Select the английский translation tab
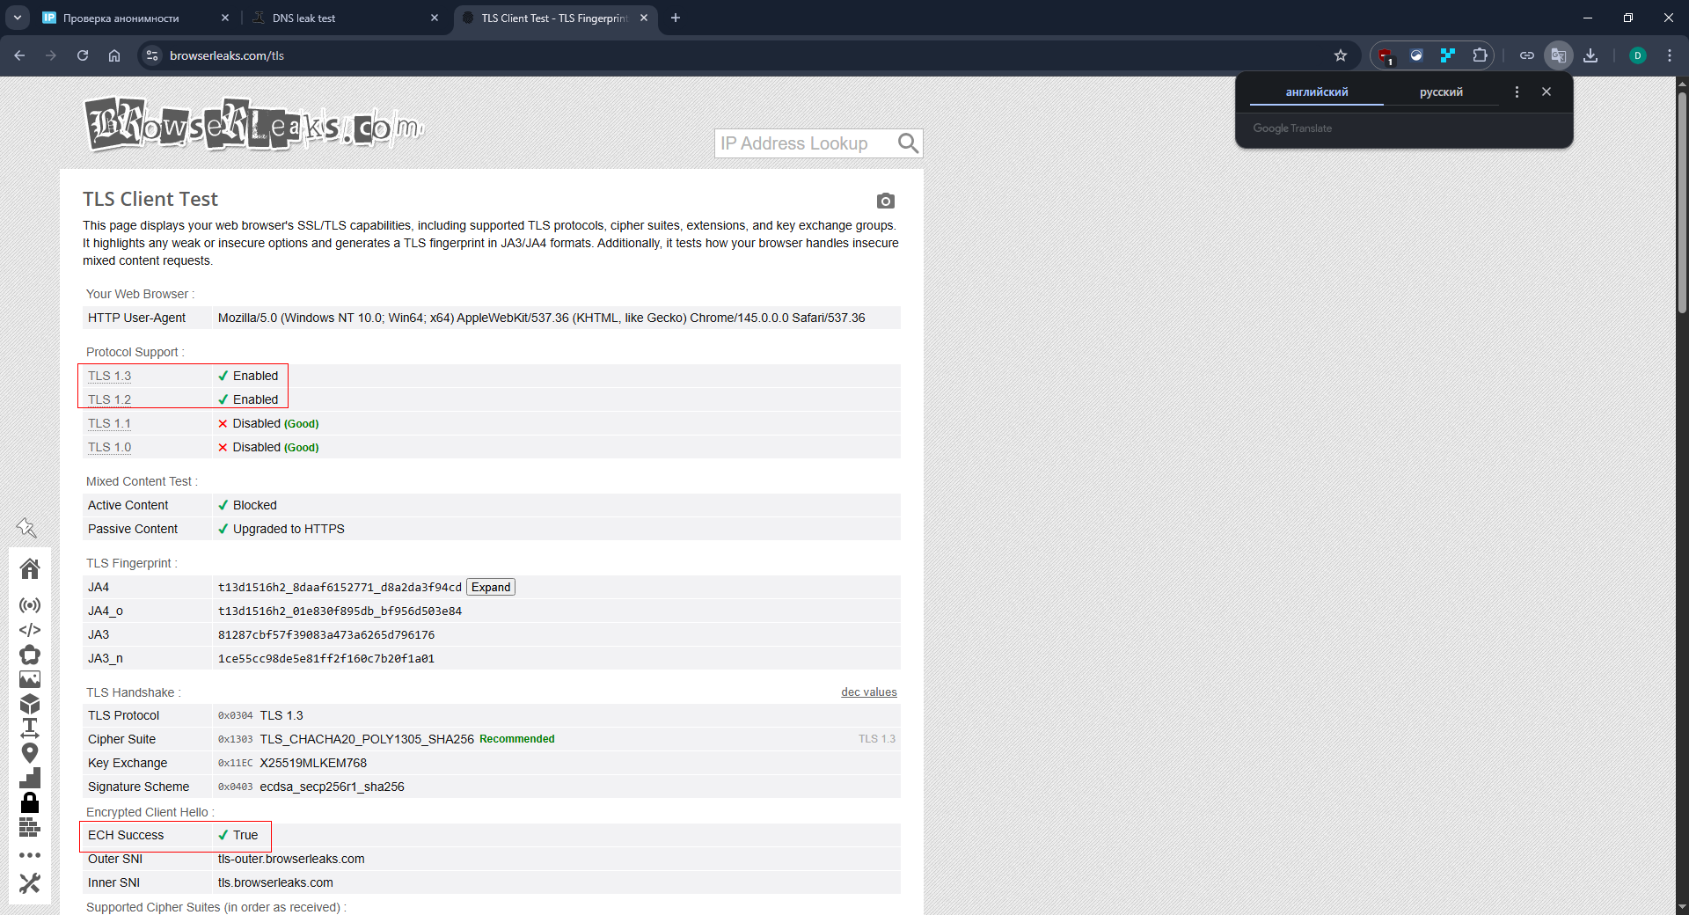This screenshot has height=915, width=1689. (x=1316, y=92)
